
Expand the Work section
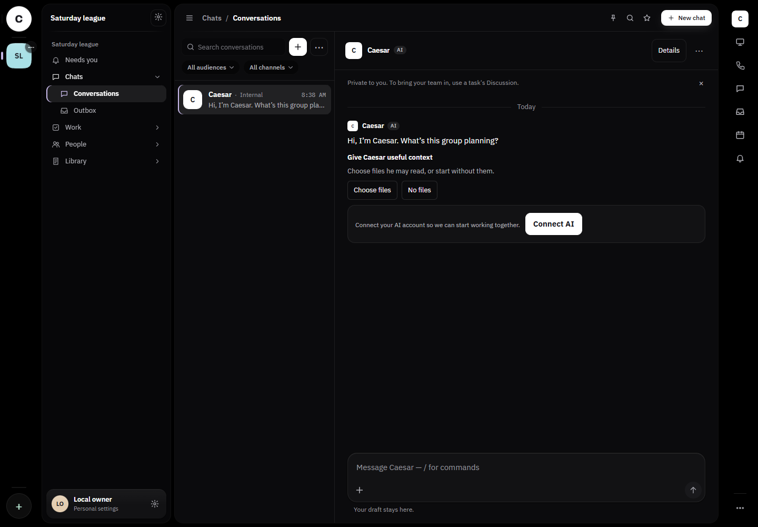coord(157,128)
